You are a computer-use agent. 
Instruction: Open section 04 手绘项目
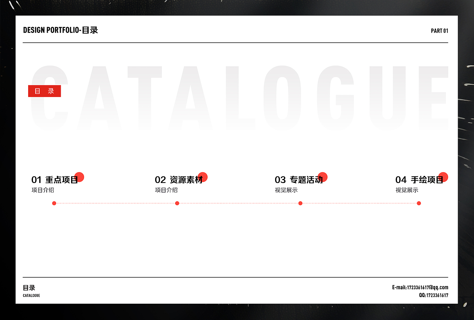tap(420, 180)
